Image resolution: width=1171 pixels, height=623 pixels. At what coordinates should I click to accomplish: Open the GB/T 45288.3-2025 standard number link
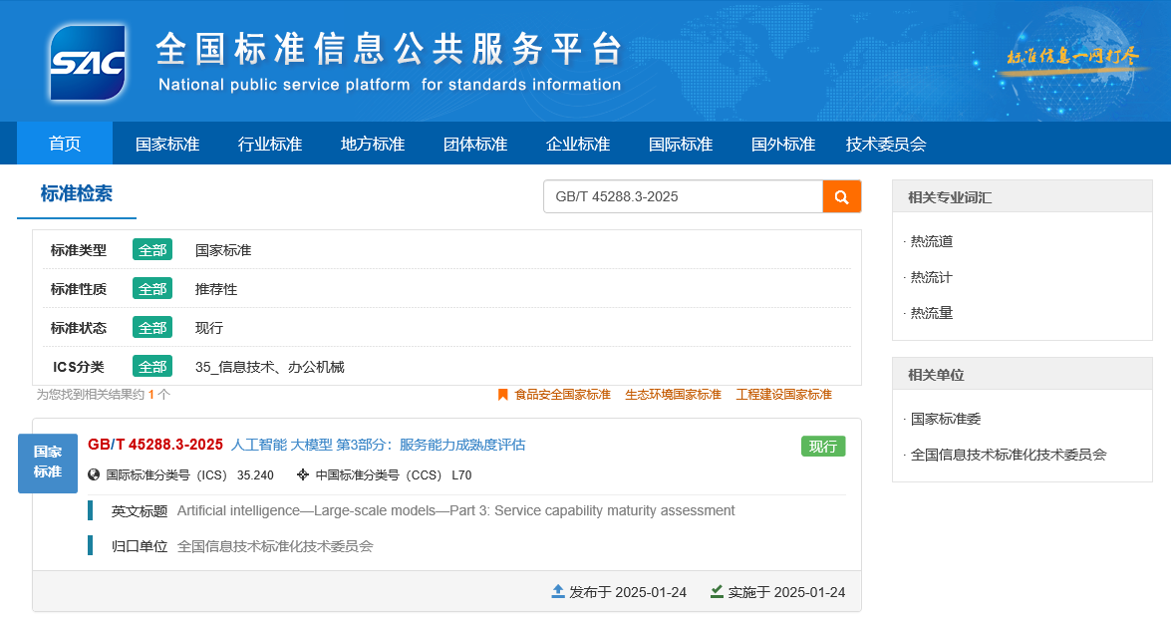pyautogui.click(x=155, y=445)
